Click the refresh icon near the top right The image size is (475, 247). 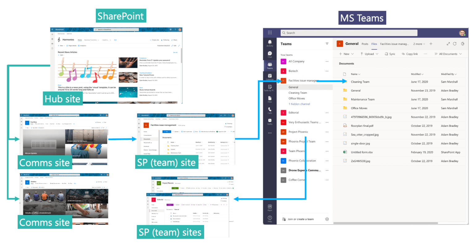[x=455, y=44]
